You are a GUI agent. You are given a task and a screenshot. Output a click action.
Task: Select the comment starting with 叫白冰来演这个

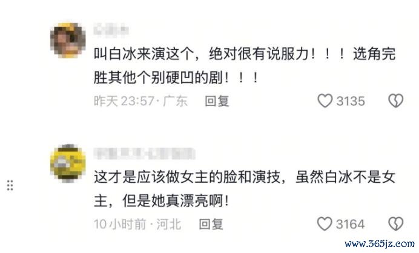click(x=245, y=66)
